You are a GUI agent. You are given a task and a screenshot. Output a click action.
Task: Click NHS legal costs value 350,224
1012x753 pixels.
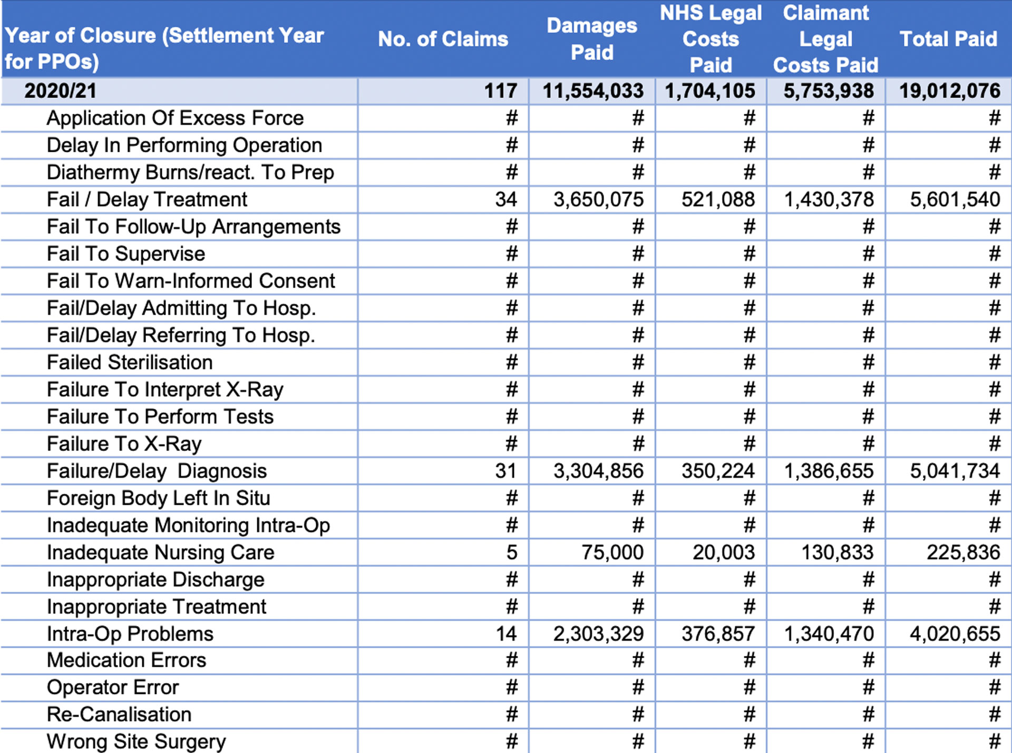[x=718, y=471]
